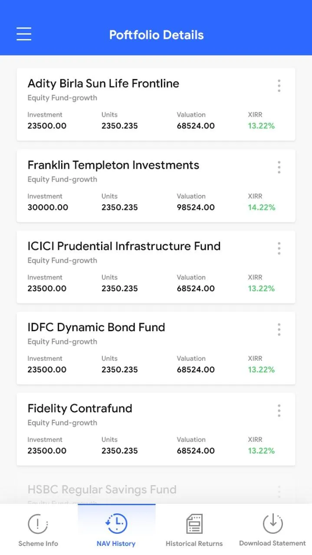This screenshot has height=555, width=312.
Task: Open options for ICICI Prudential Infrastructure Fund
Action: pyautogui.click(x=279, y=248)
